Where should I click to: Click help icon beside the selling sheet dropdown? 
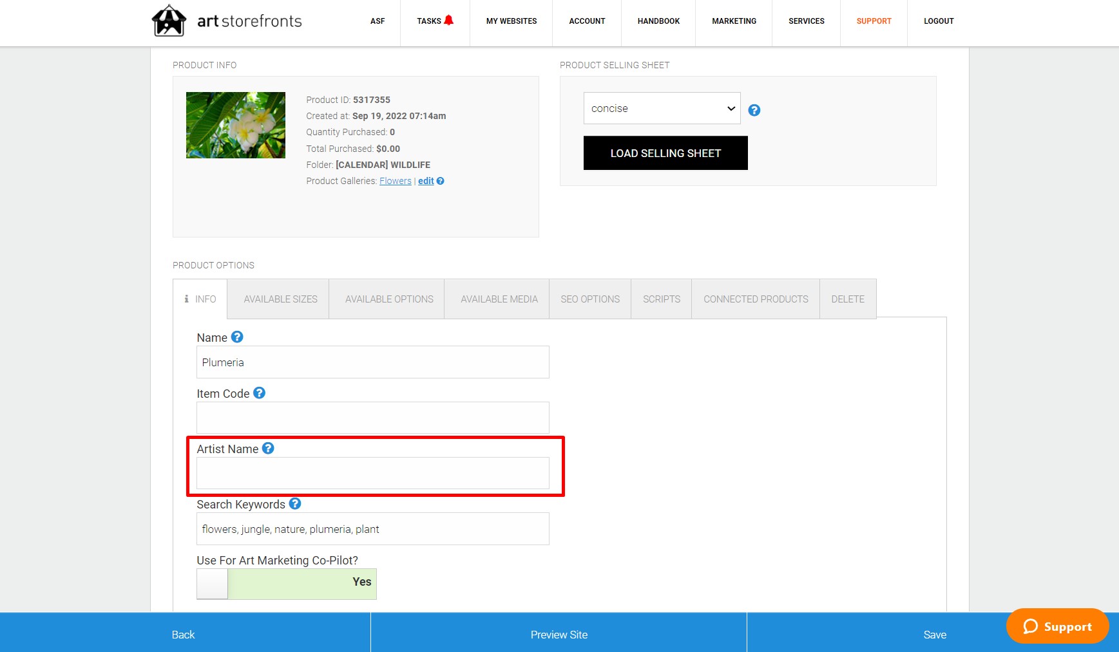pyautogui.click(x=754, y=109)
